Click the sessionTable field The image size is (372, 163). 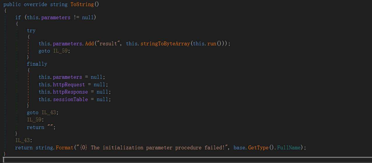[70, 99]
